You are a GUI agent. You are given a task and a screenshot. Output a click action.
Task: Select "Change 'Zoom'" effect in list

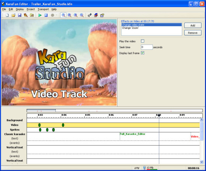pyautogui.click(x=152, y=28)
